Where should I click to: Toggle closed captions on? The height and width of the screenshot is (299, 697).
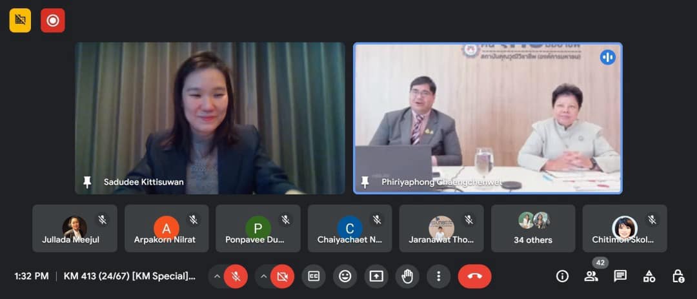coord(314,276)
